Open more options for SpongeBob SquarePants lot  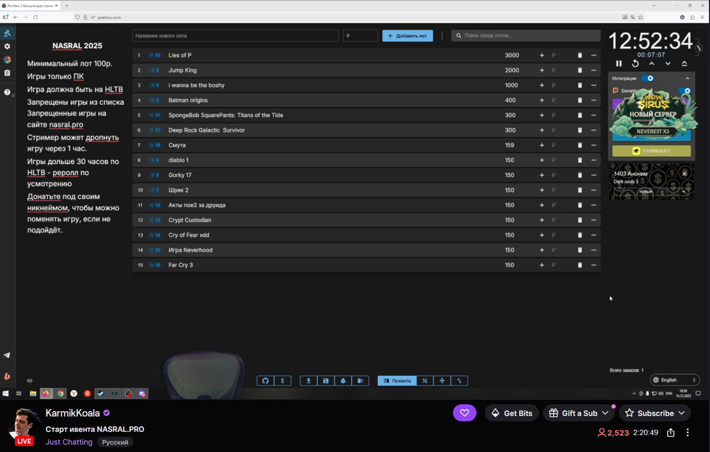pyautogui.click(x=593, y=115)
